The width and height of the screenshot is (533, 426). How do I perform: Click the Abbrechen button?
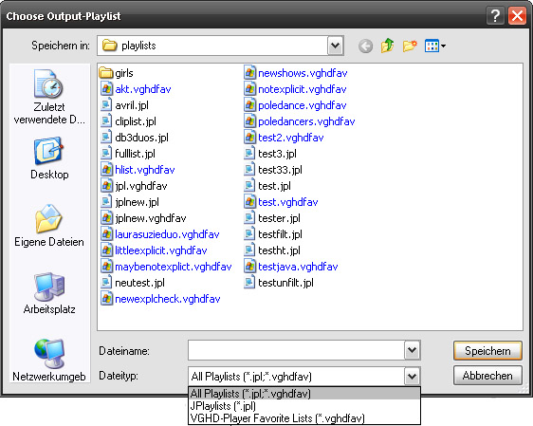(x=487, y=376)
